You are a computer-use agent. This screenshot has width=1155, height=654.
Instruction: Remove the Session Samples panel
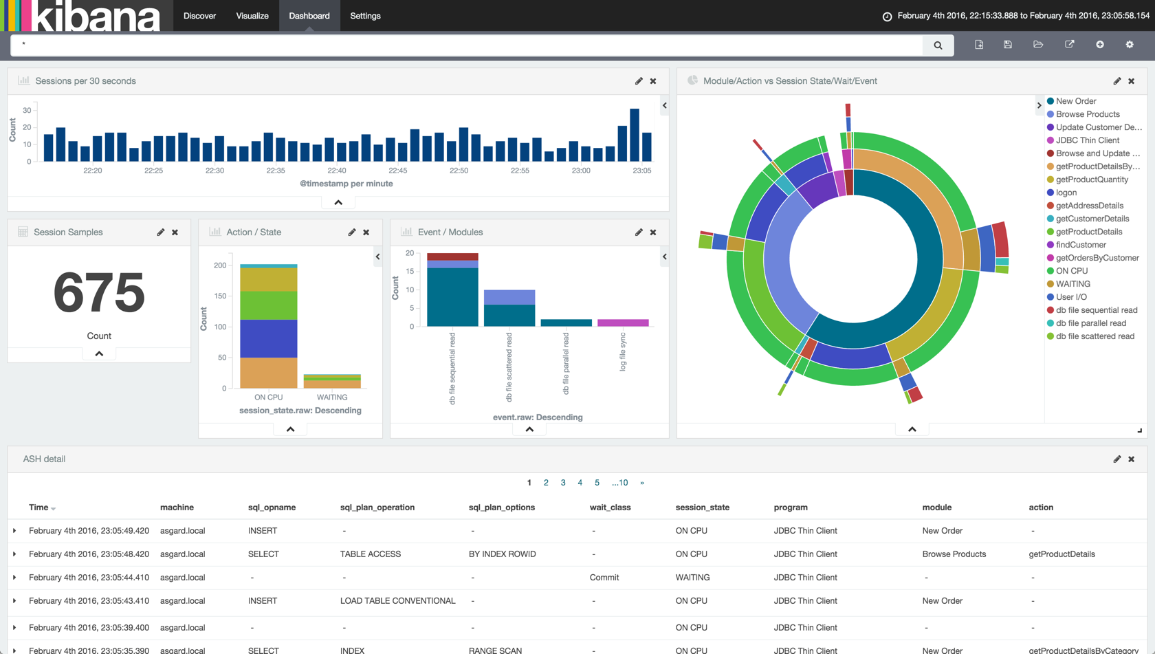tap(175, 232)
